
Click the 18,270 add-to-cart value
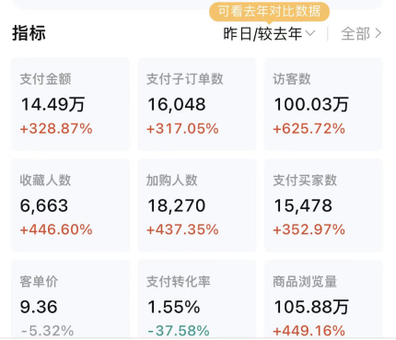(177, 205)
